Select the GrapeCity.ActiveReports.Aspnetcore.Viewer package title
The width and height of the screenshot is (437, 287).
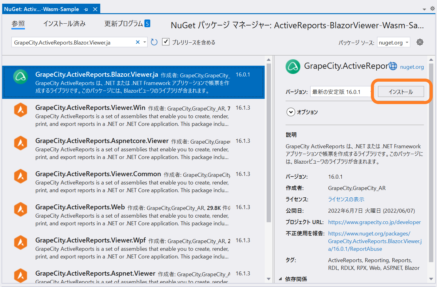pos(102,141)
